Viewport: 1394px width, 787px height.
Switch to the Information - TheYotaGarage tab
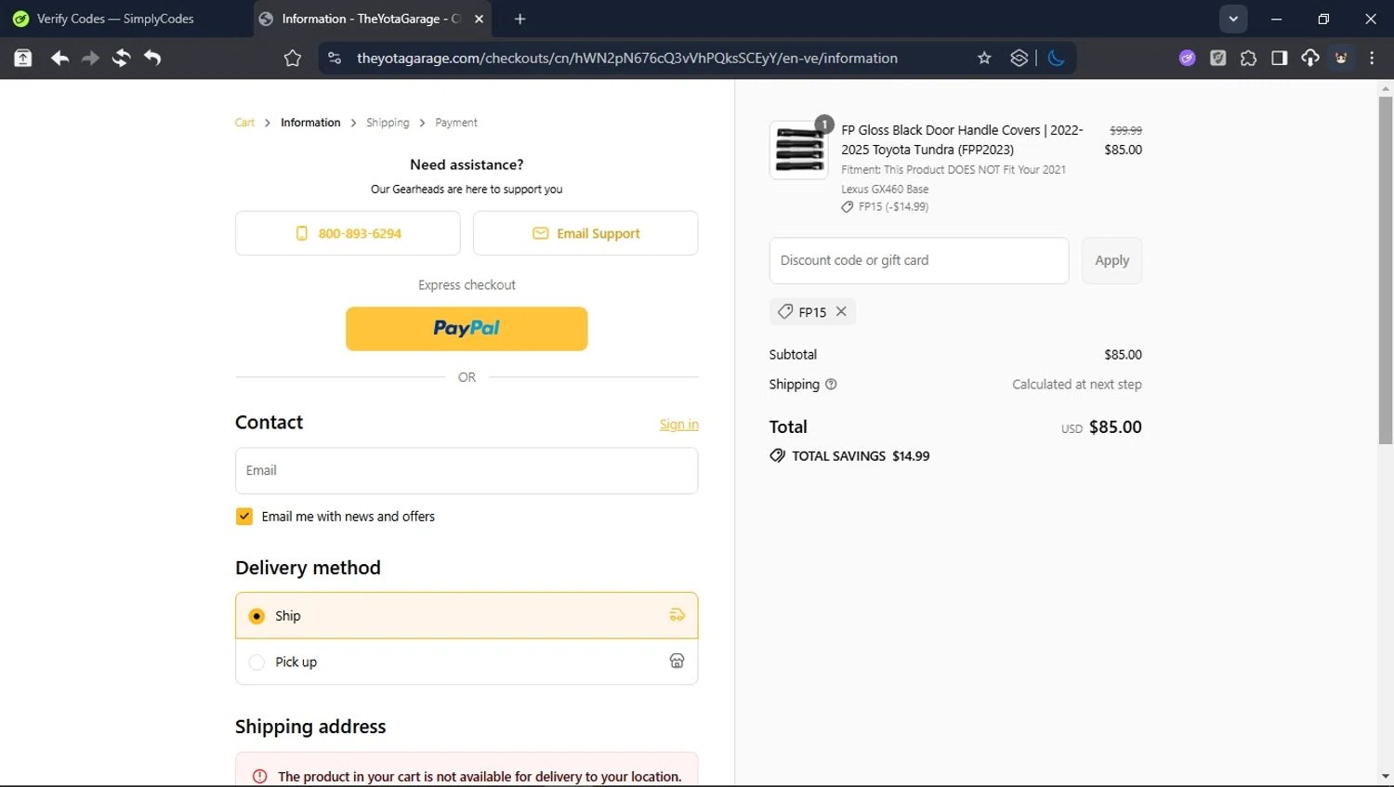tap(372, 19)
